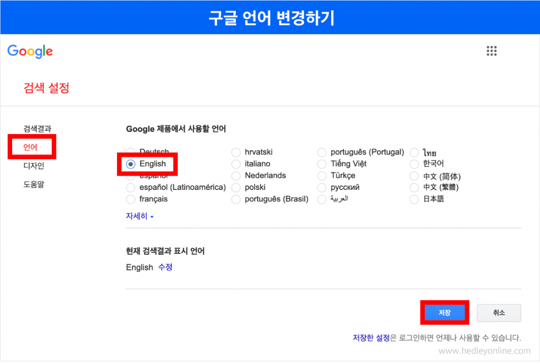The image size is (540, 364).
Task: Click the Google logo
Action: coord(30,52)
